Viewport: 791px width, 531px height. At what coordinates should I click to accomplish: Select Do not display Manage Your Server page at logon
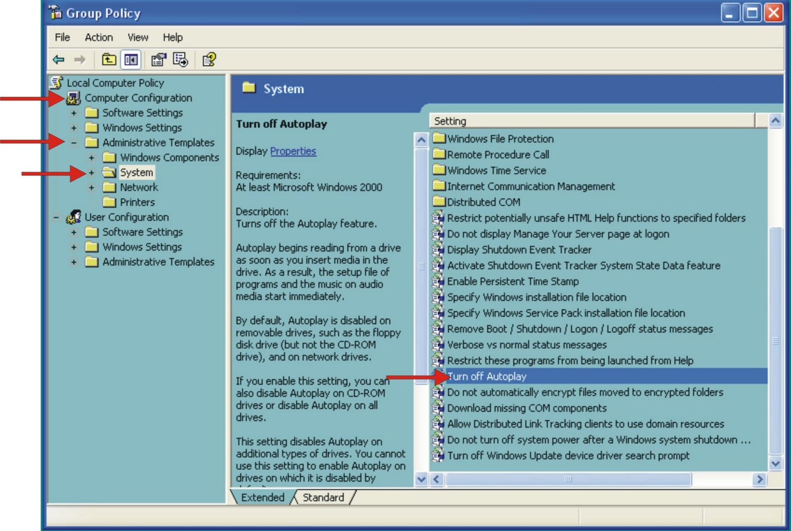click(558, 234)
